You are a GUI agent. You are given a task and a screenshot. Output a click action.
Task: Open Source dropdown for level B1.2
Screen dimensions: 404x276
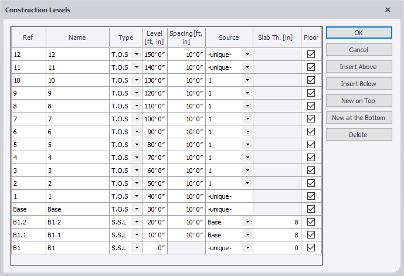[x=248, y=222]
